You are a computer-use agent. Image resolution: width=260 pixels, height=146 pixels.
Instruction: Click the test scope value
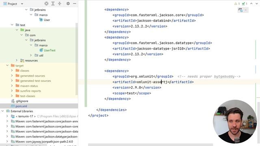(x=131, y=93)
